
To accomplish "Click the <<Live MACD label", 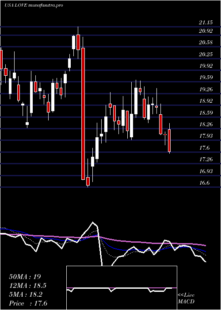I will (x=186, y=298).
